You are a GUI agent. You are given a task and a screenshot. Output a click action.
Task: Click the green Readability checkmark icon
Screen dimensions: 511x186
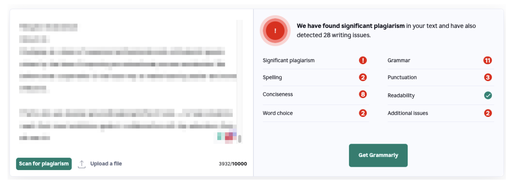(488, 95)
